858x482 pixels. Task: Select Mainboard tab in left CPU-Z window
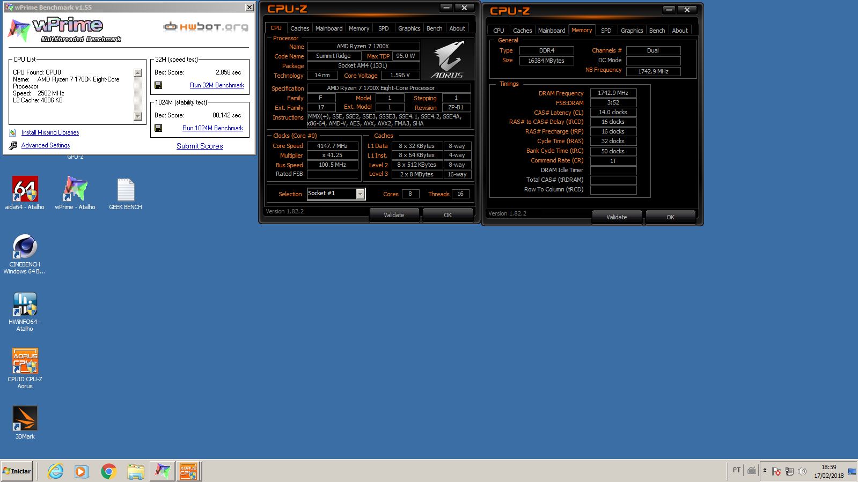329,28
